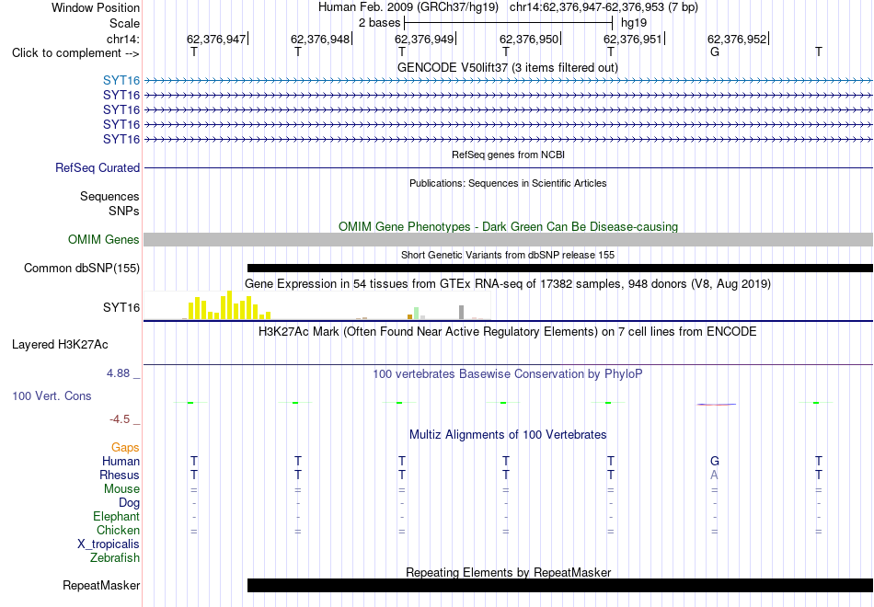Click the X_tropicalis alignment row label

tap(109, 544)
